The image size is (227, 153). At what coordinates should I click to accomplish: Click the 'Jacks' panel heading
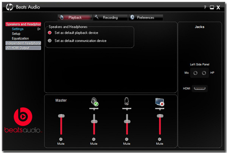point(199,27)
